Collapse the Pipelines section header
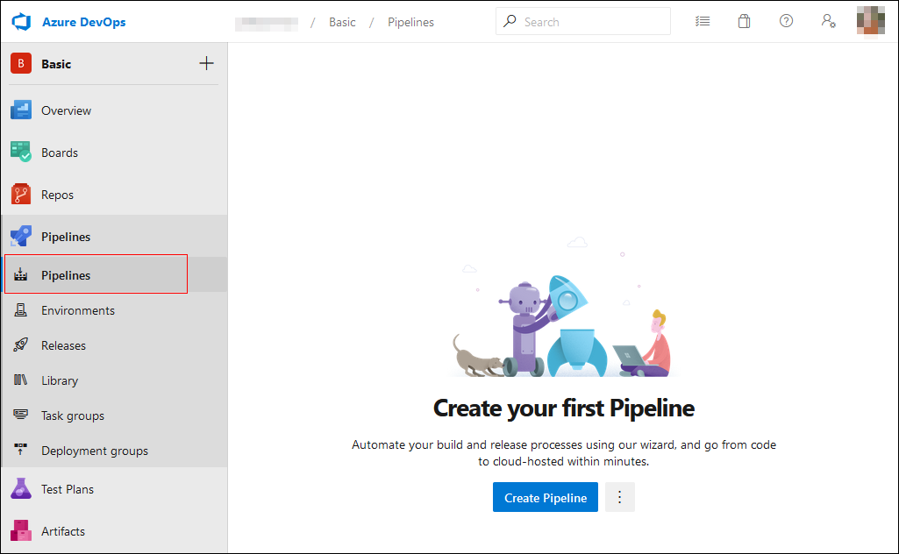Image resolution: width=899 pixels, height=554 pixels. (66, 237)
